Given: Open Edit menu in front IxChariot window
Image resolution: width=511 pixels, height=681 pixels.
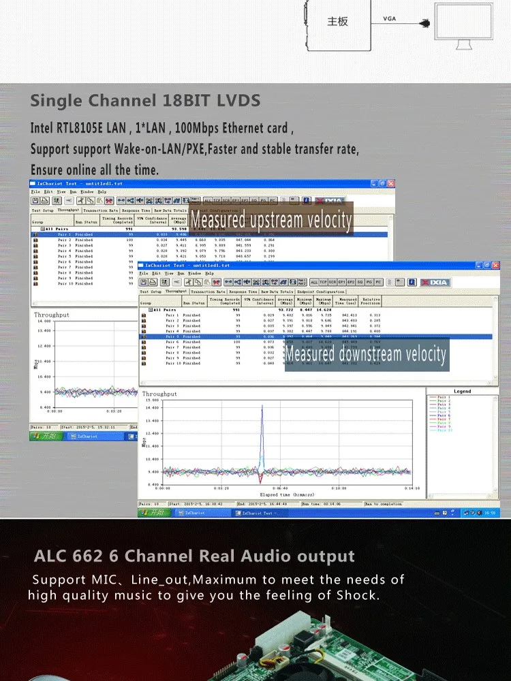Looking at the screenshot, I should (156, 273).
